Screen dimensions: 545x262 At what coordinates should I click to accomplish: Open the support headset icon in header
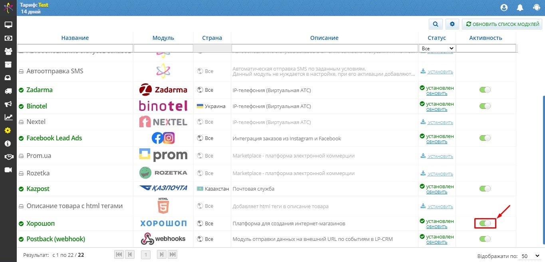tap(536, 8)
